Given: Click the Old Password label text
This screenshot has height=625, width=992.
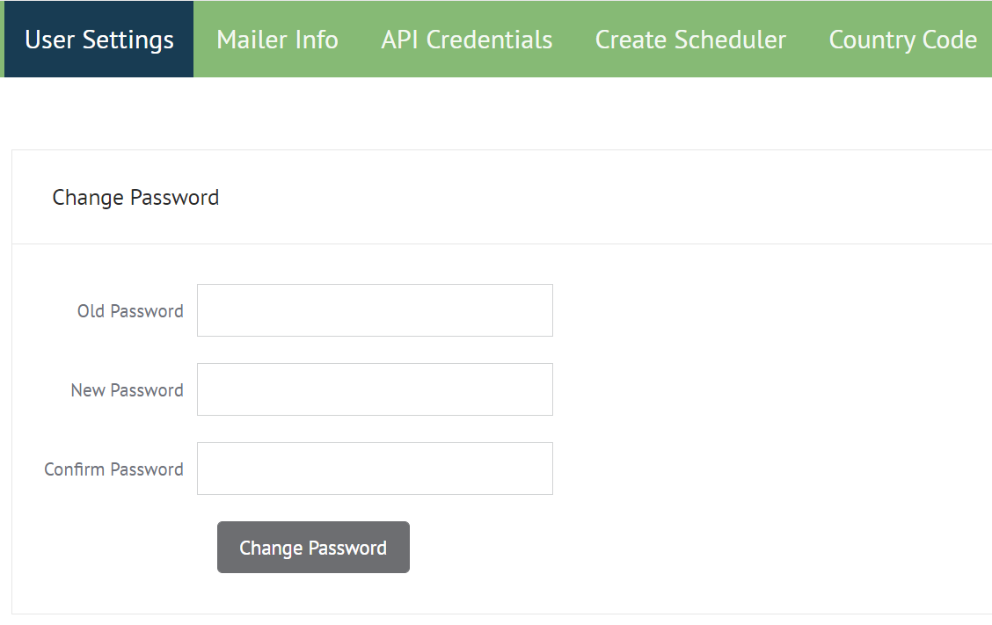Looking at the screenshot, I should pos(130,311).
